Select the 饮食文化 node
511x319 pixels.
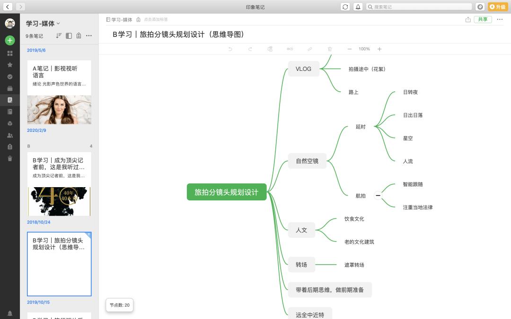pyautogui.click(x=354, y=219)
